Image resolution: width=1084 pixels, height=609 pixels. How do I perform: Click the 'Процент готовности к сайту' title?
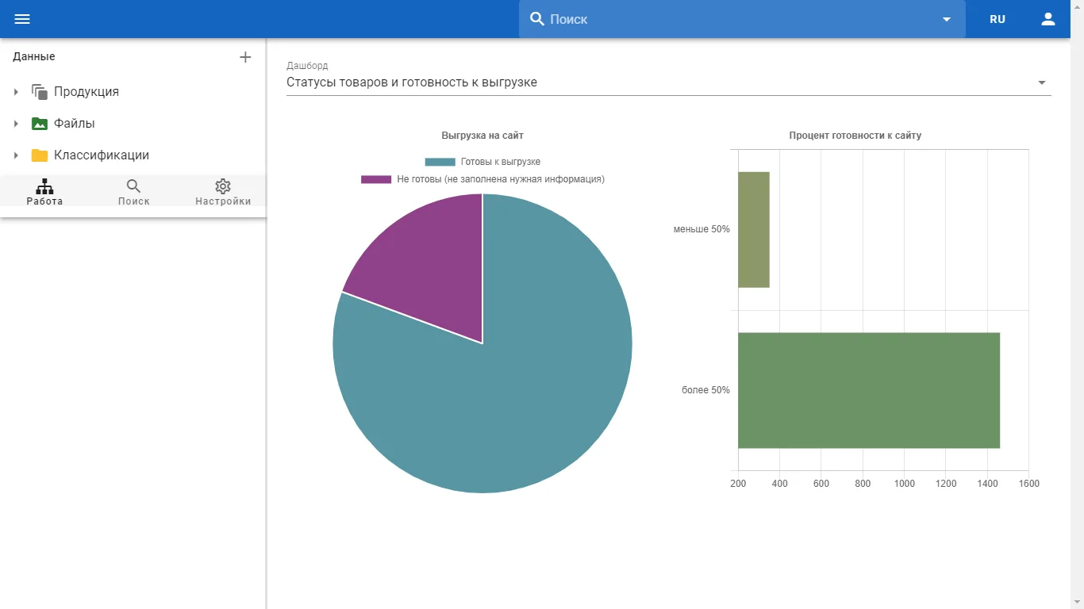coord(855,136)
